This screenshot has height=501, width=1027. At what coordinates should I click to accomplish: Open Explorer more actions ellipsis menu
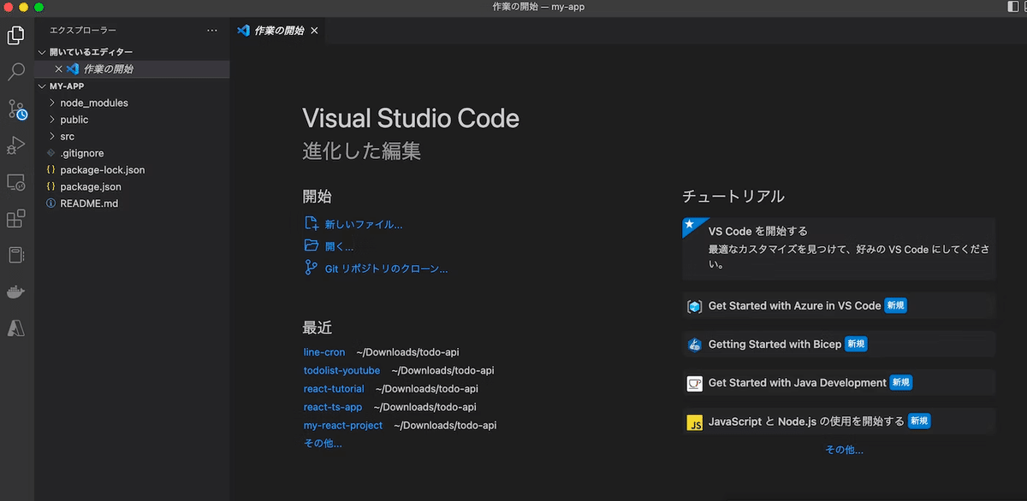(212, 30)
